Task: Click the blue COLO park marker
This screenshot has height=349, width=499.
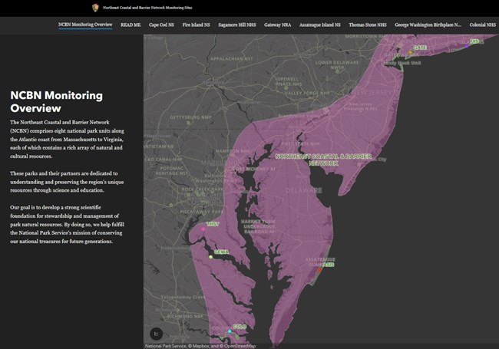Action: click(230, 331)
